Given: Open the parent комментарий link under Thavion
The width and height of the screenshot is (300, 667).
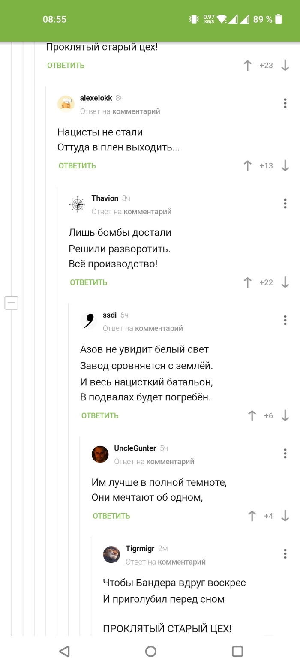Looking at the screenshot, I should click(147, 211).
